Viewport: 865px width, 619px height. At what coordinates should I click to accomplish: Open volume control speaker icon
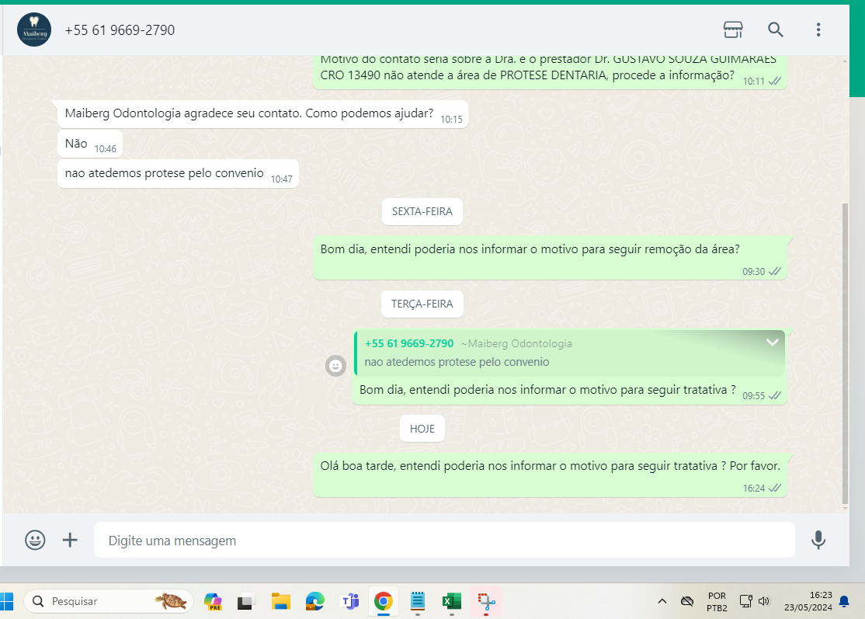(x=764, y=601)
